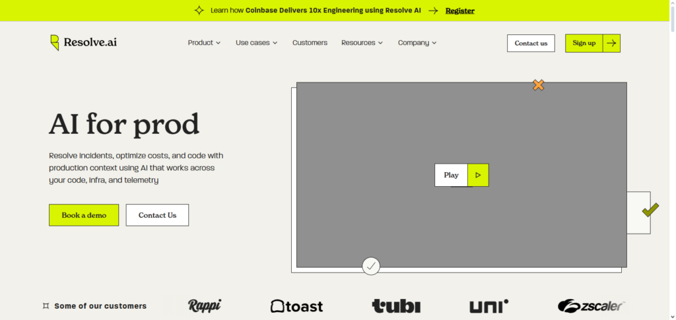Click the Toast customer logo
The height and width of the screenshot is (320, 676).
click(297, 306)
